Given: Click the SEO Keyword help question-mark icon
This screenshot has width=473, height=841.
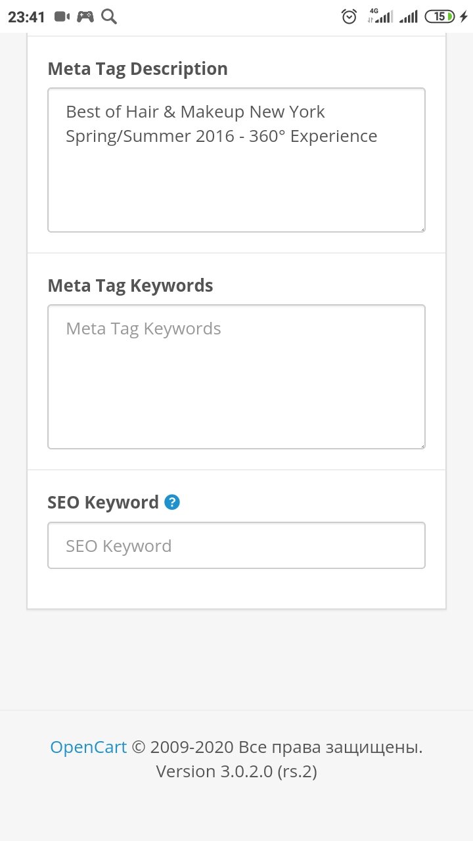Looking at the screenshot, I should tap(172, 503).
